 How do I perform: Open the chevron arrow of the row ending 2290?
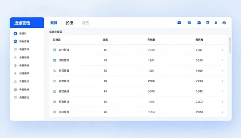pos(222,81)
